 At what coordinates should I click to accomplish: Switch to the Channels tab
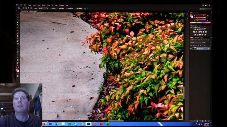pos(197,38)
